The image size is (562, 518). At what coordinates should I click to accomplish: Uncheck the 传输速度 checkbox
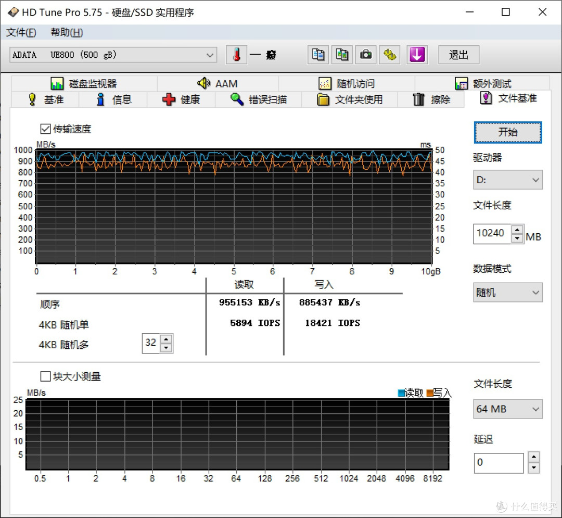45,129
